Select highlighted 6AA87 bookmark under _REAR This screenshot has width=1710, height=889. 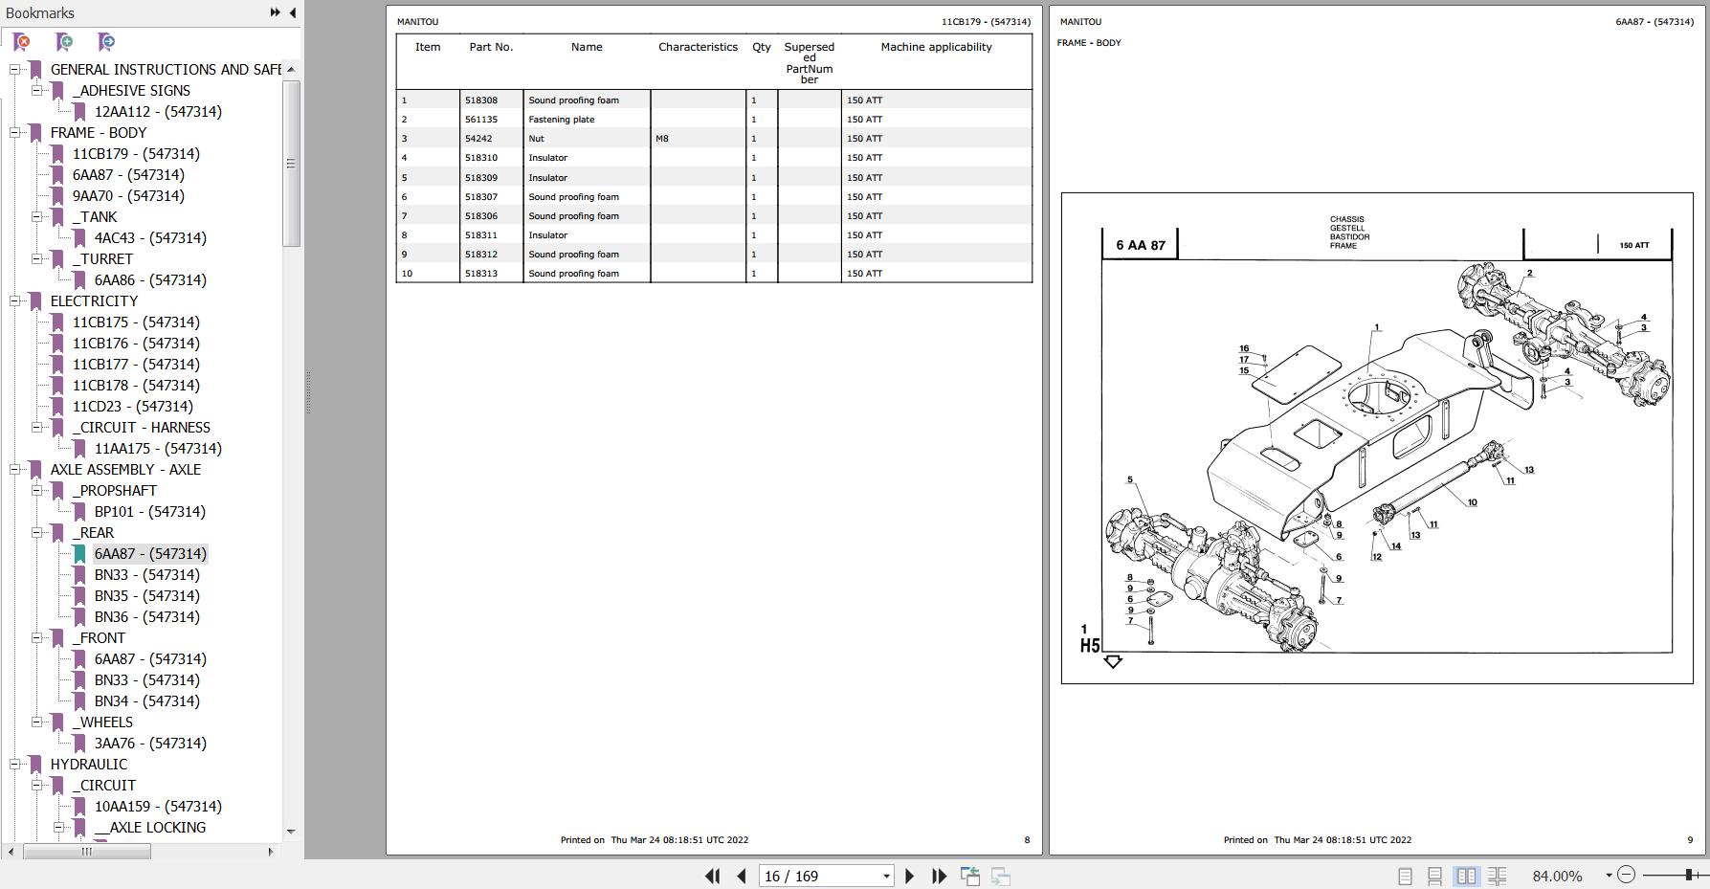tap(150, 553)
